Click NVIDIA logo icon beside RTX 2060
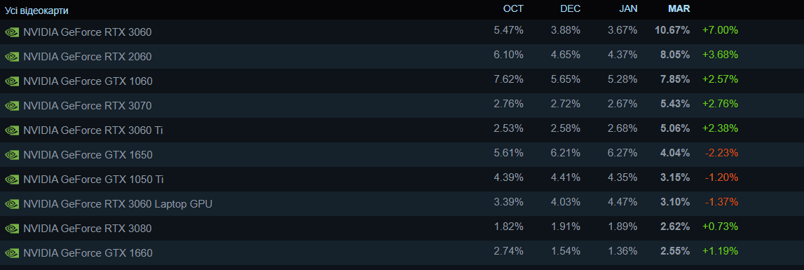Viewport: 804px width, 270px height. click(12, 57)
